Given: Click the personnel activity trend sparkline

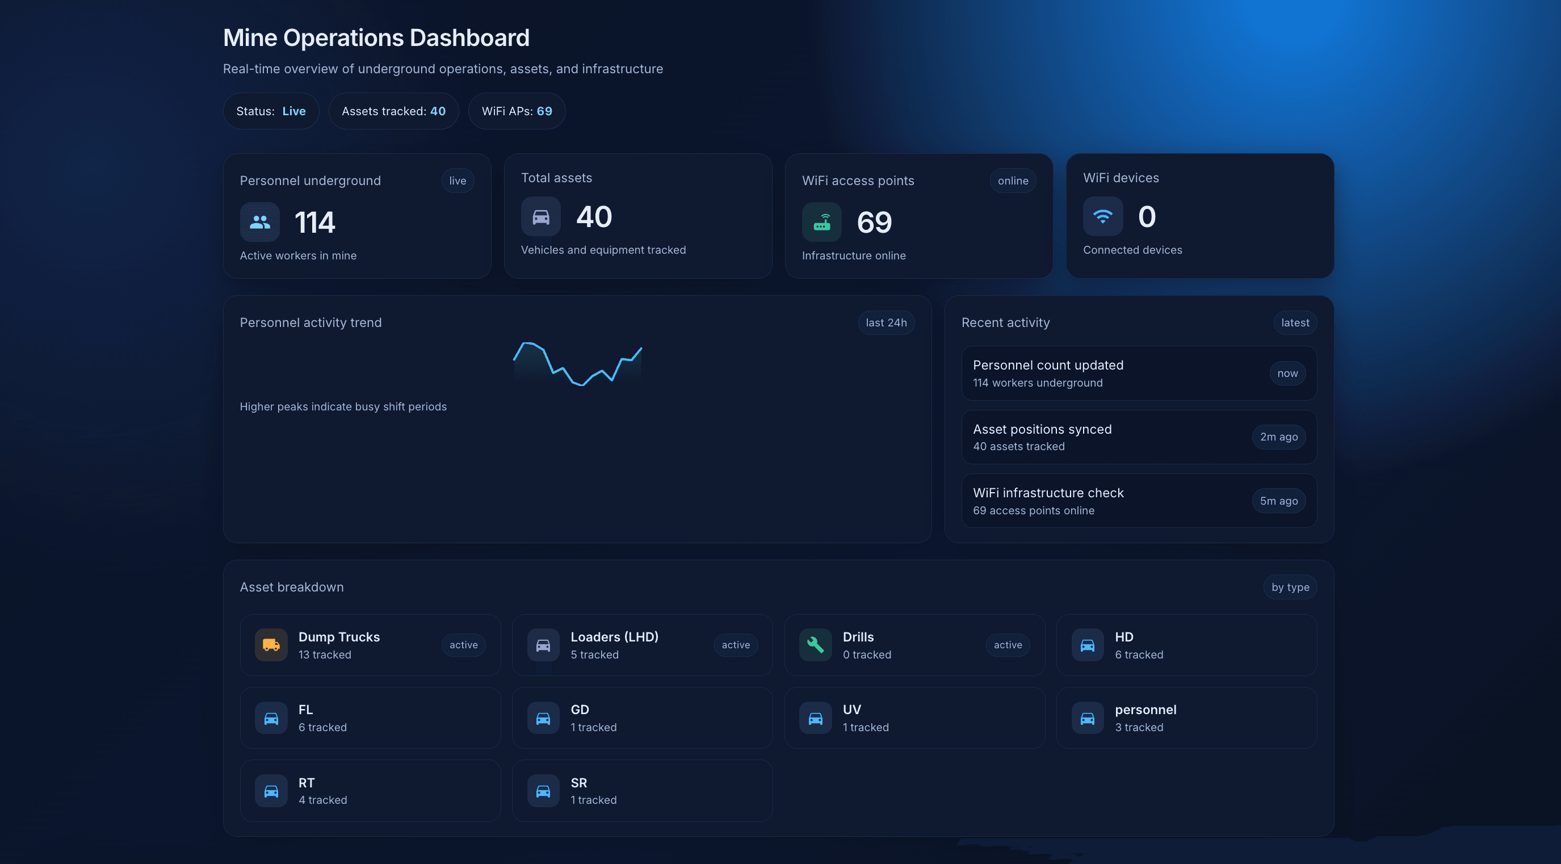Looking at the screenshot, I should pos(577,363).
